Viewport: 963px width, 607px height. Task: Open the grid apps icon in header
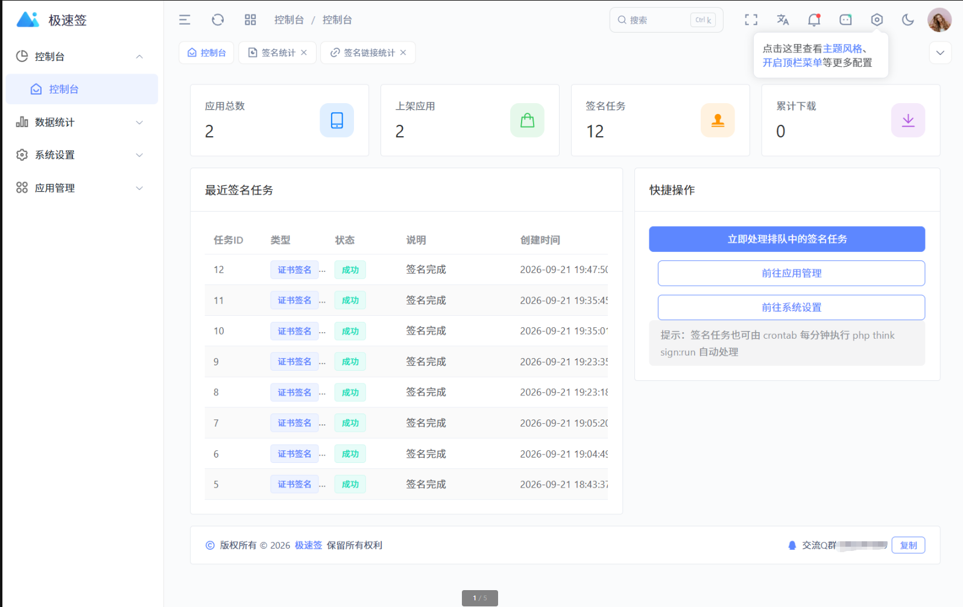pyautogui.click(x=250, y=20)
